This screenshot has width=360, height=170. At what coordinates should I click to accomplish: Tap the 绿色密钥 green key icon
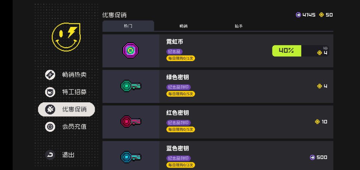131,86
